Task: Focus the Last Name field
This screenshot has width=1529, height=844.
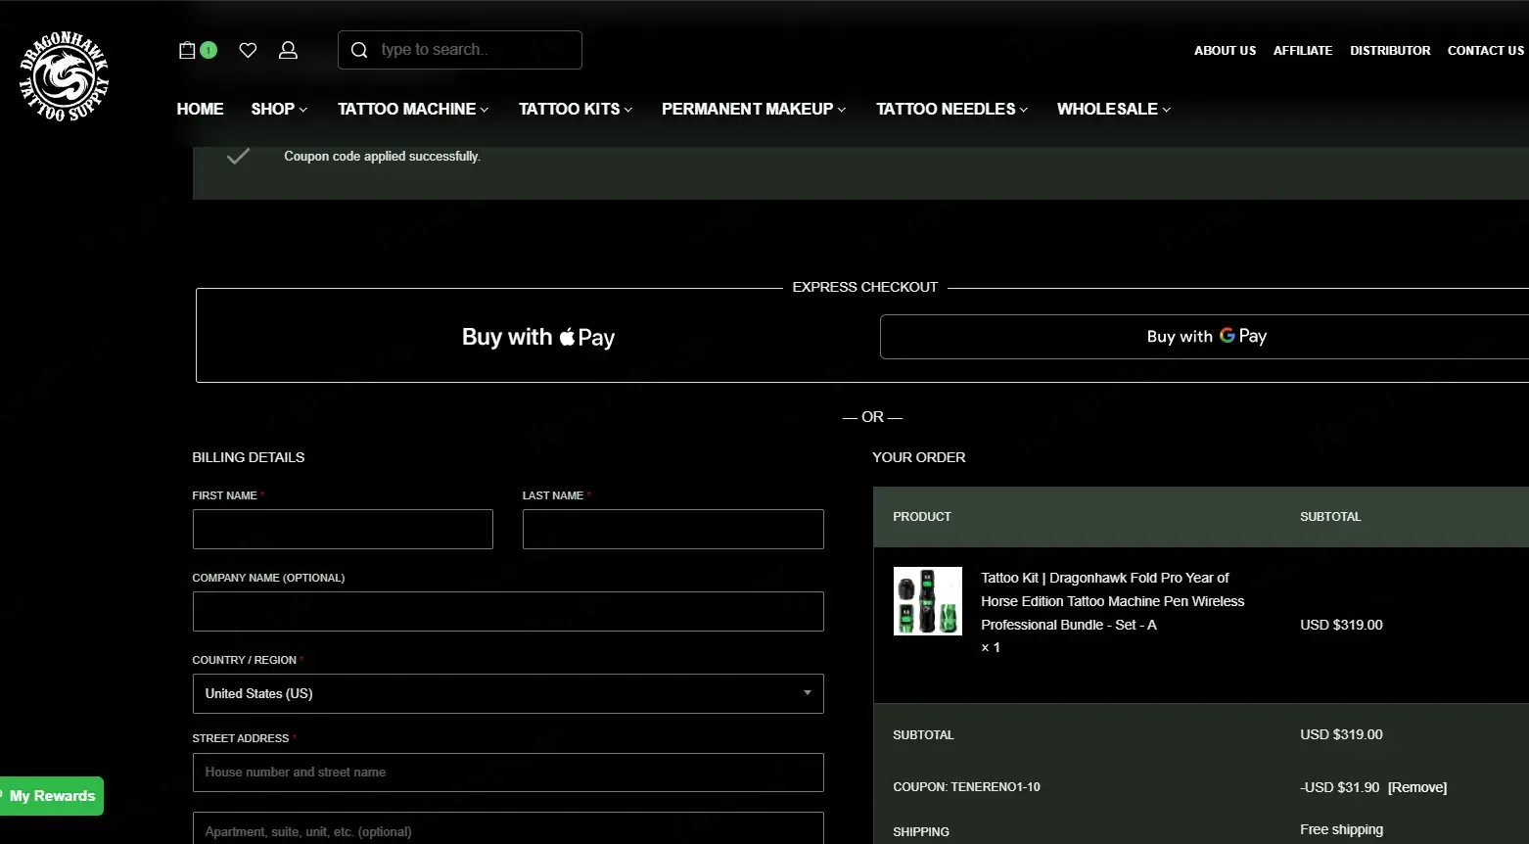Action: [x=673, y=529]
